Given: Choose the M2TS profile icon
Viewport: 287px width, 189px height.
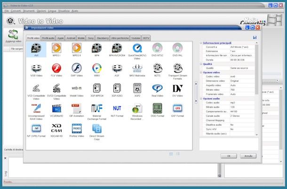Looking at the screenshot, I should [158, 68].
